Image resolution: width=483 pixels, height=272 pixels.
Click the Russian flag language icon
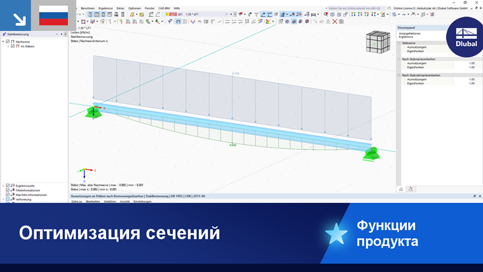coord(53,15)
